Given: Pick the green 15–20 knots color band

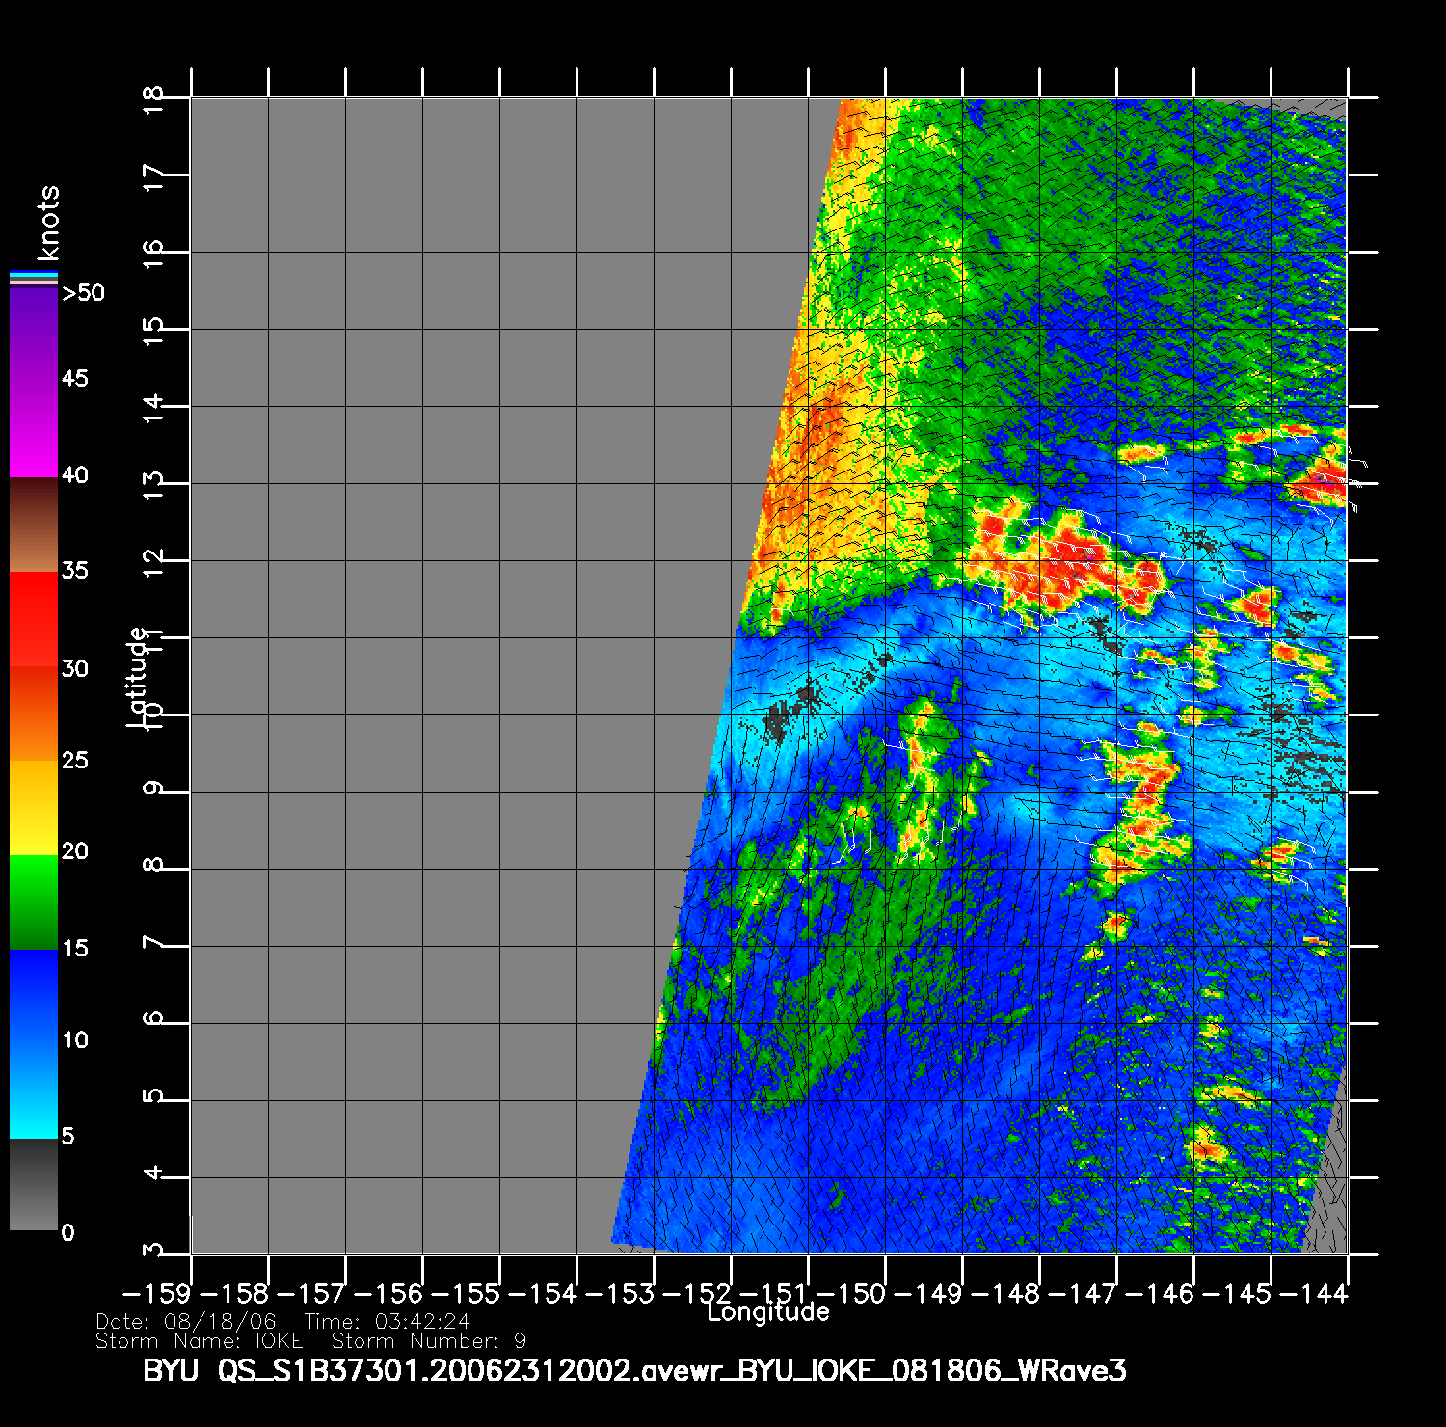Looking at the screenshot, I should (x=33, y=902).
